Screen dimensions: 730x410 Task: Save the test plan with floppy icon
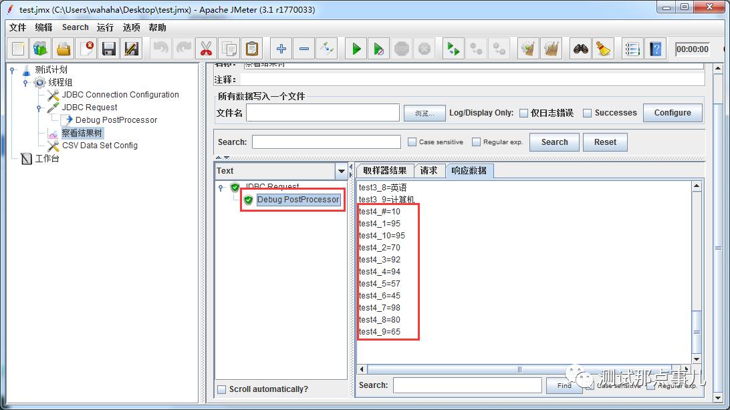(109, 48)
